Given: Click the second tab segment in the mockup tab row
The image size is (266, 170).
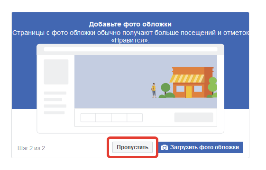Looking at the screenshot, I should coord(103,118).
